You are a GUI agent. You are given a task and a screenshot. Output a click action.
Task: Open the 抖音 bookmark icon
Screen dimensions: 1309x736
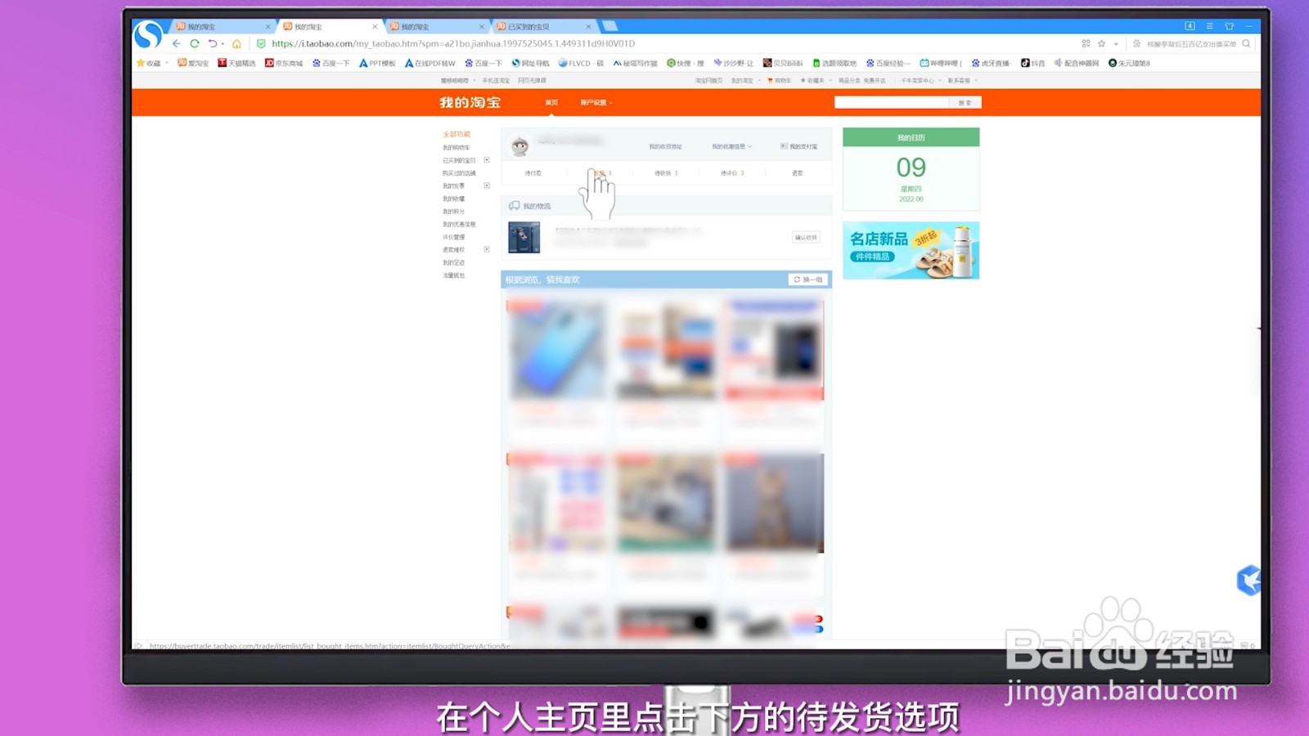[1025, 62]
